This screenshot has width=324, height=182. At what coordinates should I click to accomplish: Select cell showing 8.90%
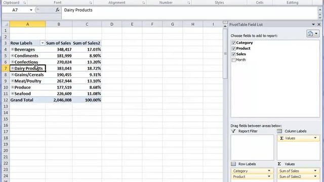click(x=87, y=56)
